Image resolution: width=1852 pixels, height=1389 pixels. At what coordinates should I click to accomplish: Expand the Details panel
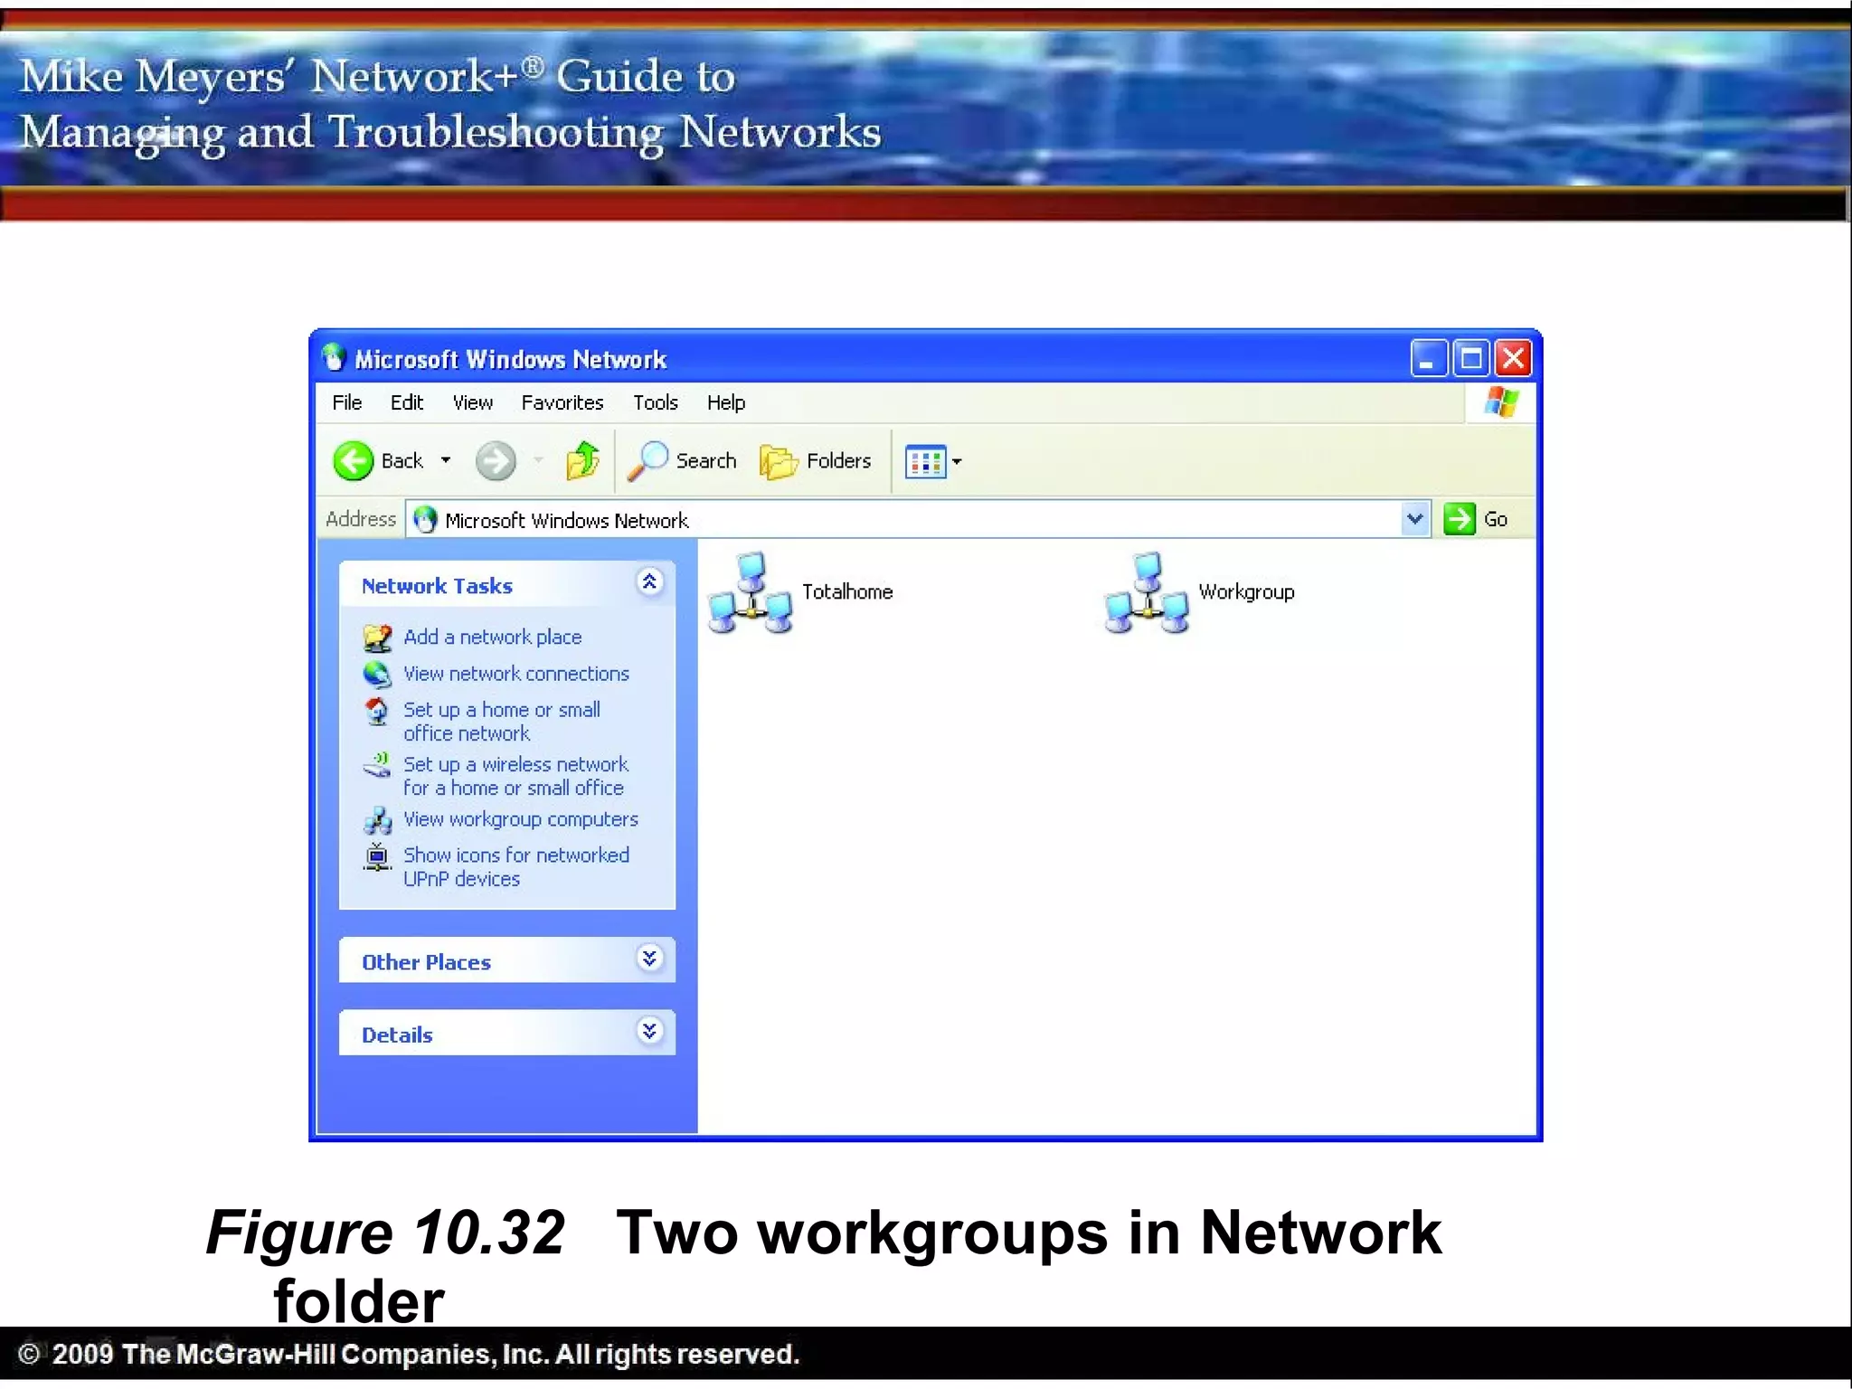(649, 1031)
